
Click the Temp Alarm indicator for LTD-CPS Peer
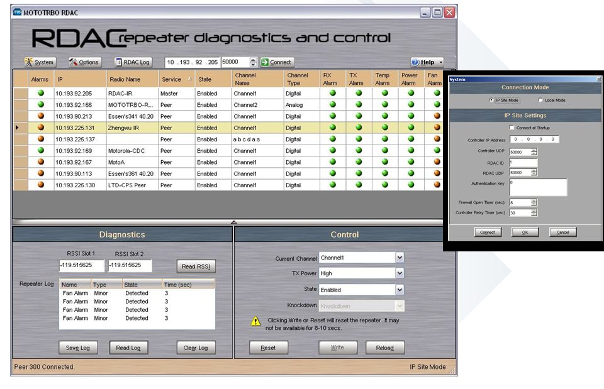(385, 185)
